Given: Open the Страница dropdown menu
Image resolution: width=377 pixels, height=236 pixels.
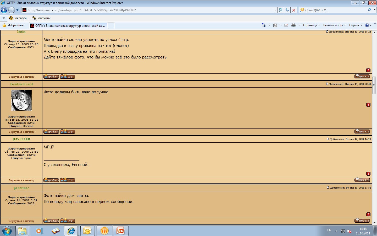Looking at the screenshot, I should 311,25.
